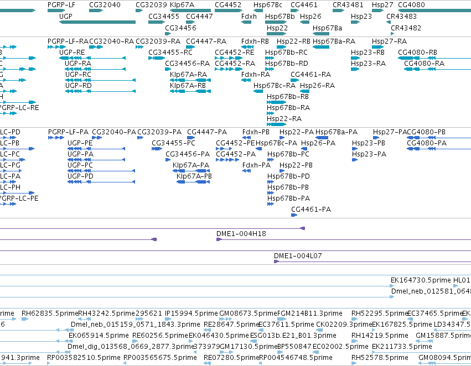Click EST RE07280.5prime
471x366 pixels.
tap(231, 358)
